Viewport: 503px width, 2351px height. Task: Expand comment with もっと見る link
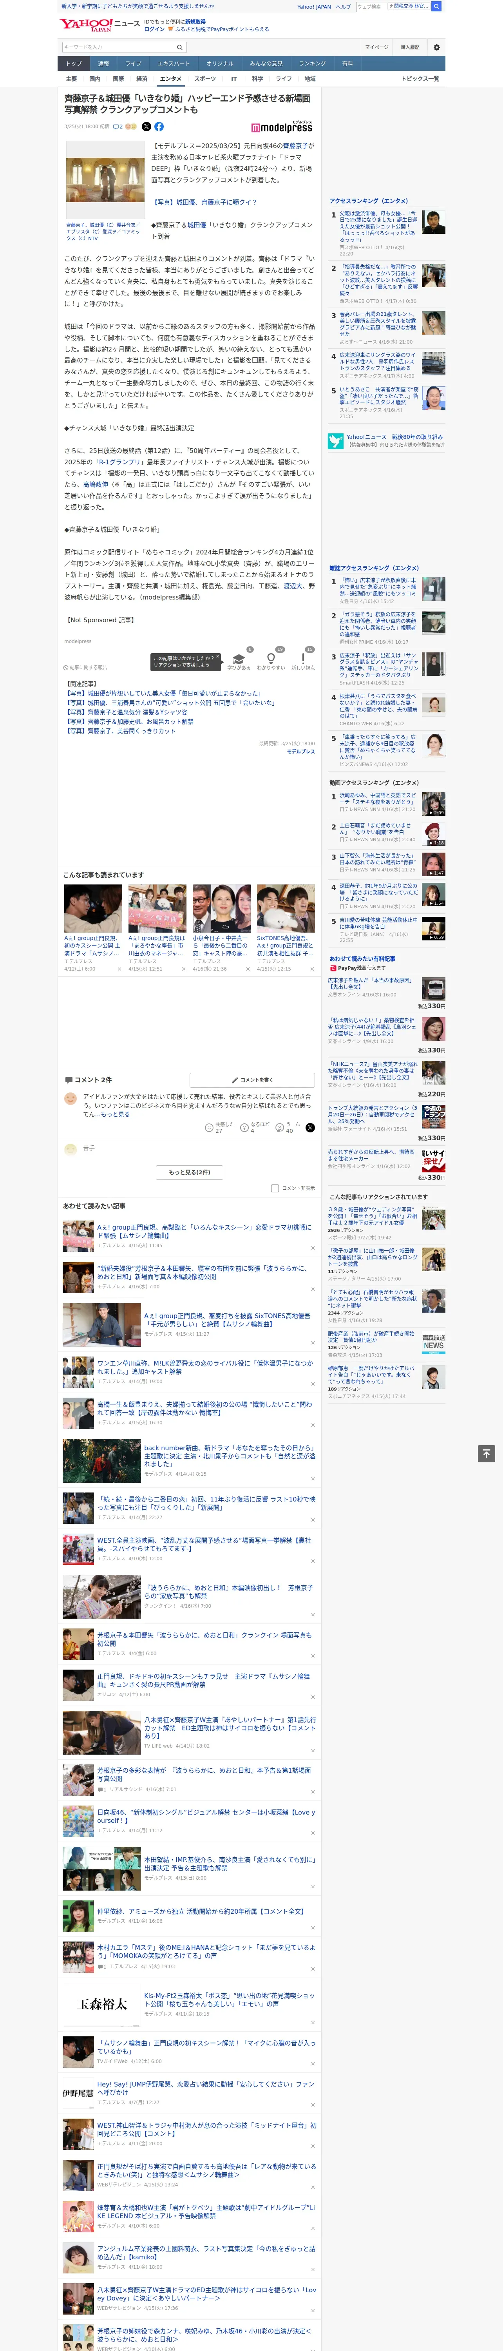pyautogui.click(x=115, y=1114)
